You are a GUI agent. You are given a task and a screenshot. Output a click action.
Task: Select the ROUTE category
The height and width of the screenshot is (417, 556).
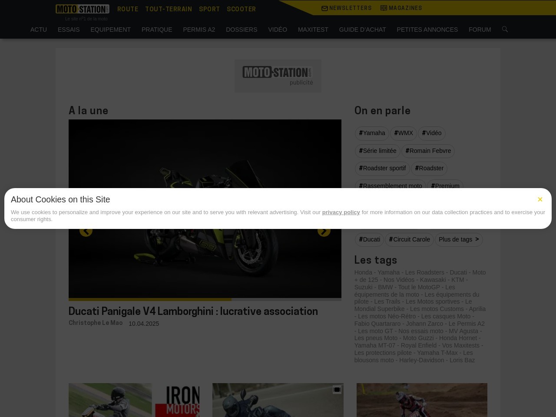point(128,9)
